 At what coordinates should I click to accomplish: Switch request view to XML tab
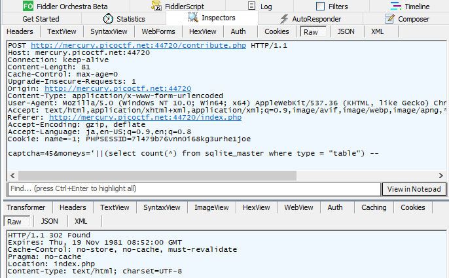pos(378,31)
